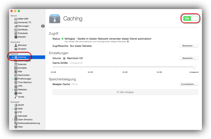Select the Wiki icon in sidebar
Screen dimensions: 211x139
point(16,93)
